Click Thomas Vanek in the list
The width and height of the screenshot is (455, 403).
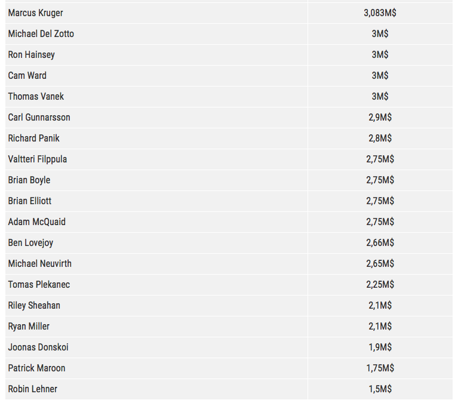tap(36, 96)
